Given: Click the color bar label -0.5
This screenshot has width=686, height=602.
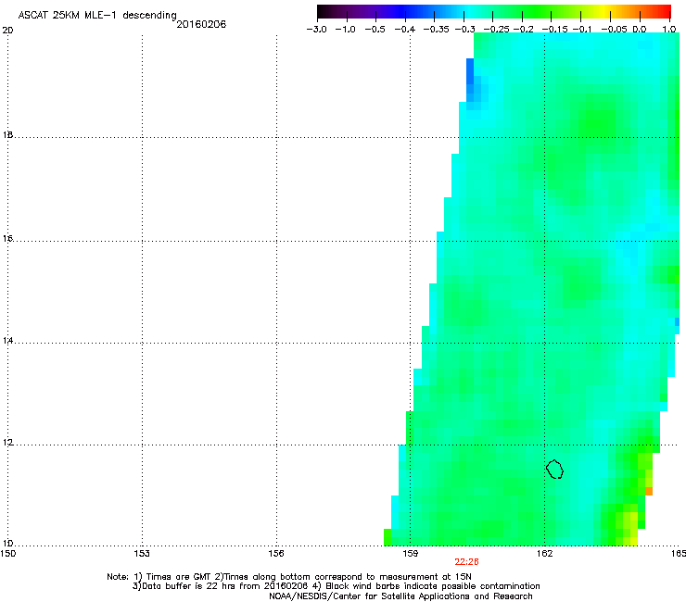Looking at the screenshot, I should [x=375, y=30].
